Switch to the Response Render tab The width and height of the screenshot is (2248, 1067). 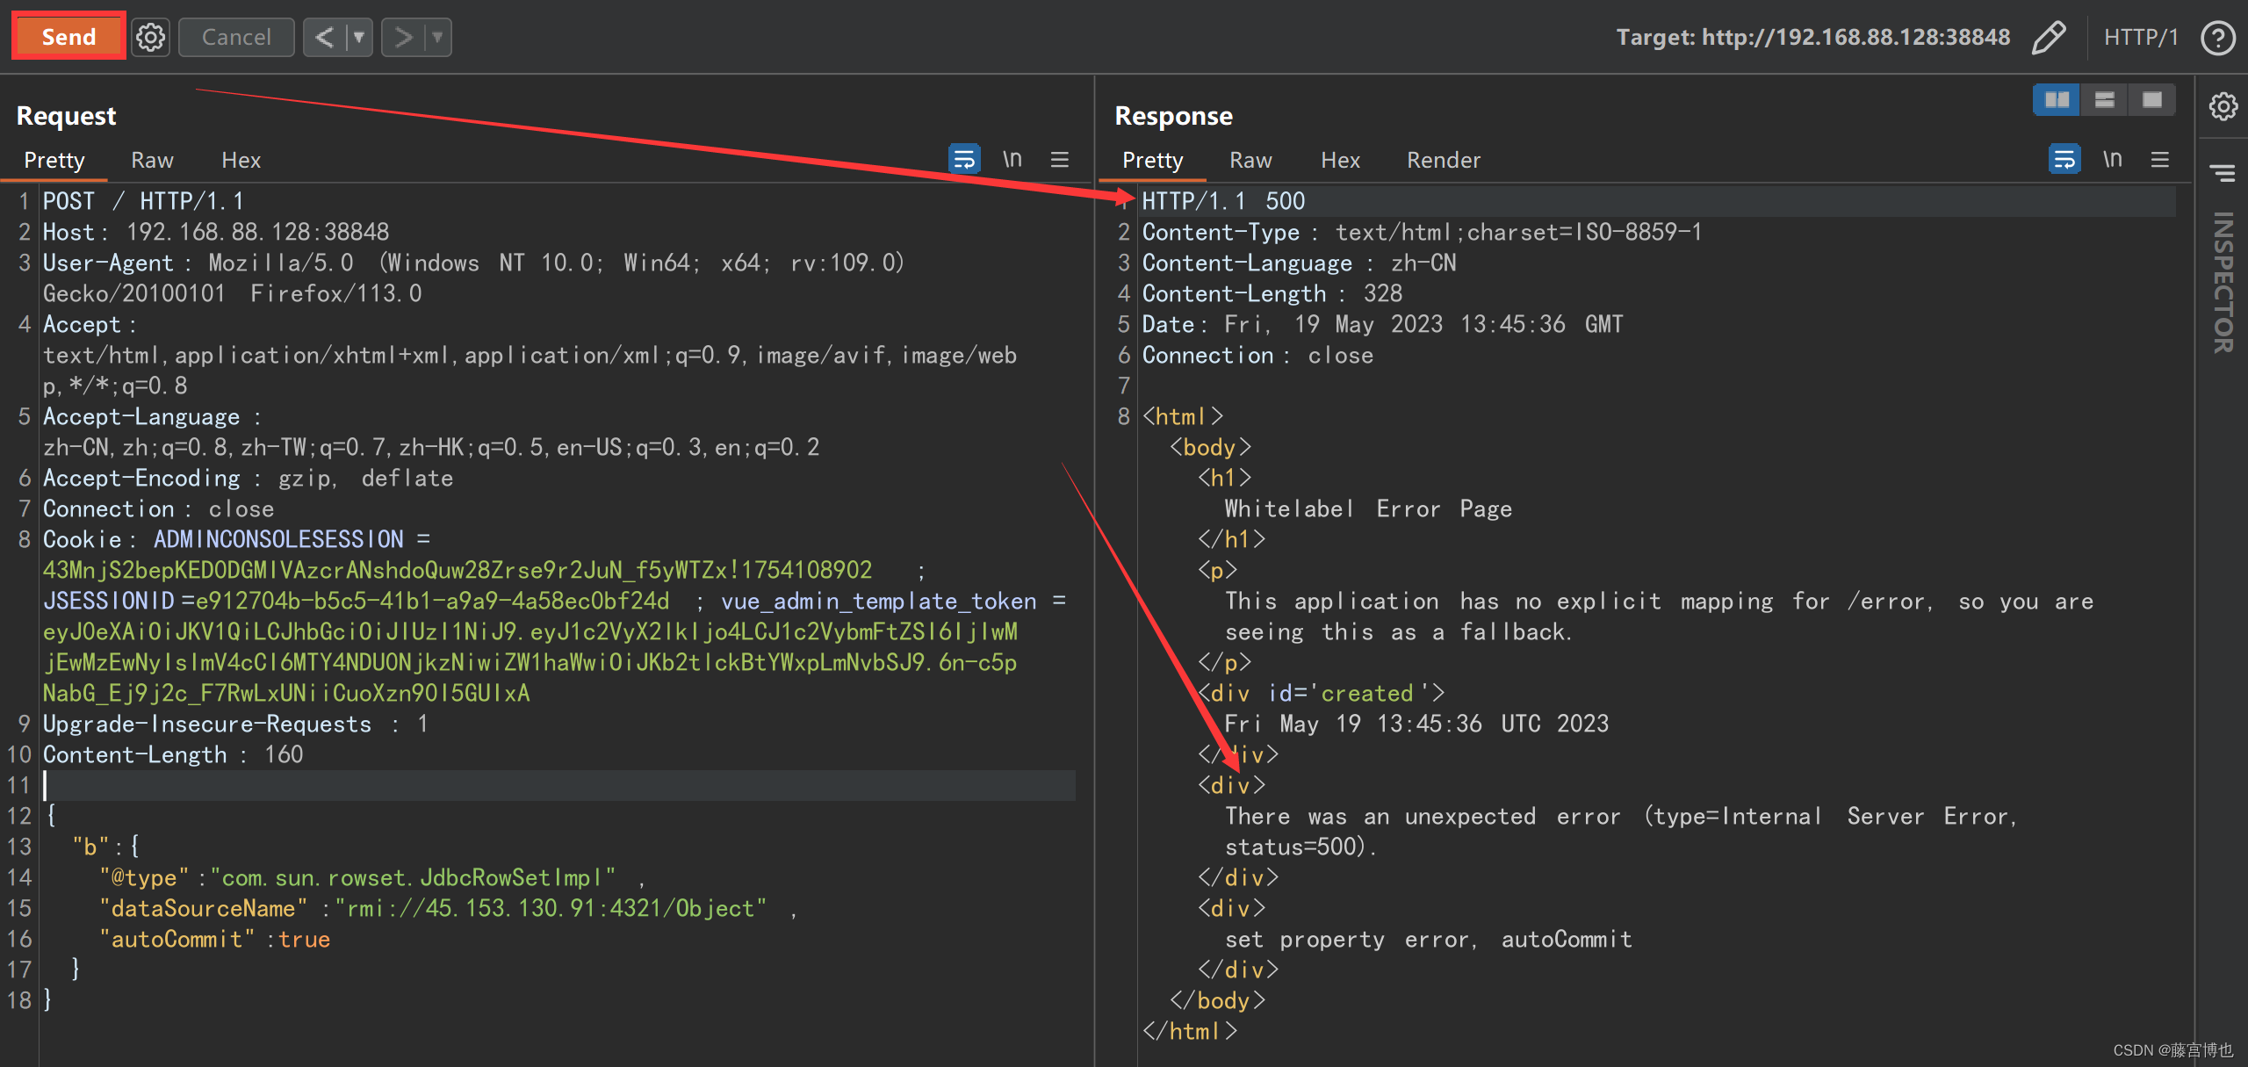[x=1444, y=160]
